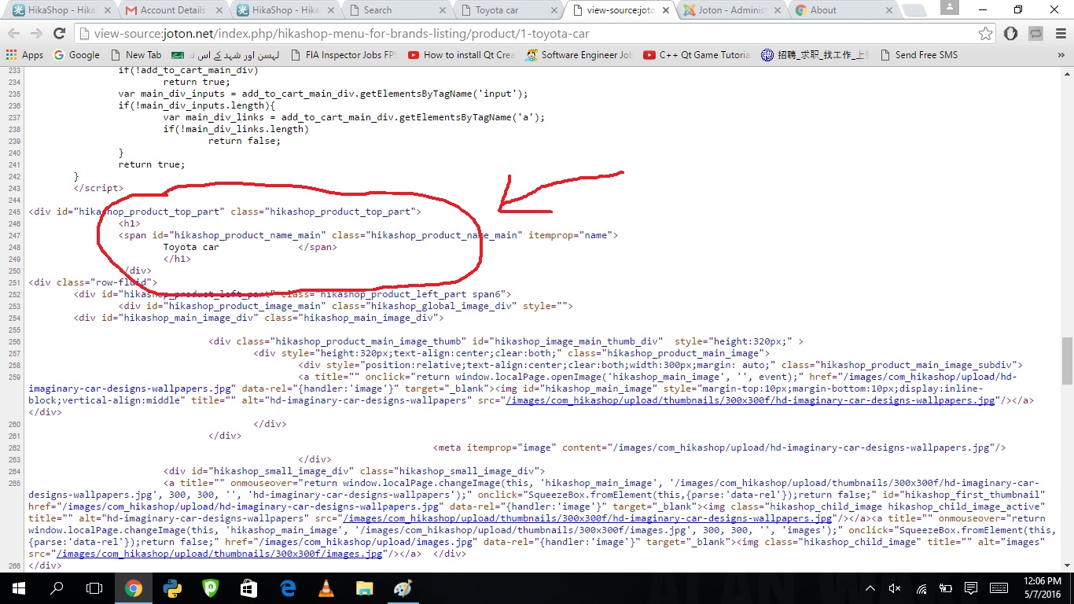Click the browser Forward arrow
This screenshot has height=604, width=1074.
pyautogui.click(x=36, y=34)
